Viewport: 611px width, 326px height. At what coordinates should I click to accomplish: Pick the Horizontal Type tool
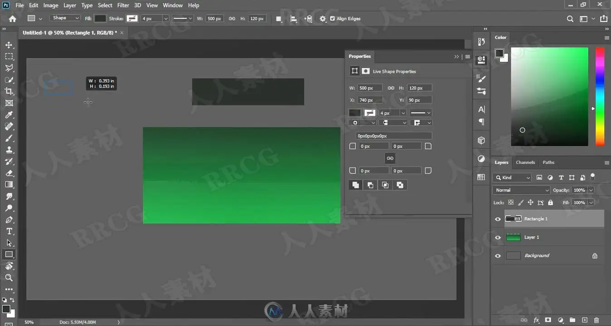point(9,231)
